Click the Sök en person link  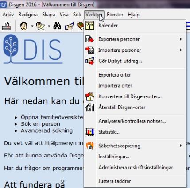(x=40, y=124)
